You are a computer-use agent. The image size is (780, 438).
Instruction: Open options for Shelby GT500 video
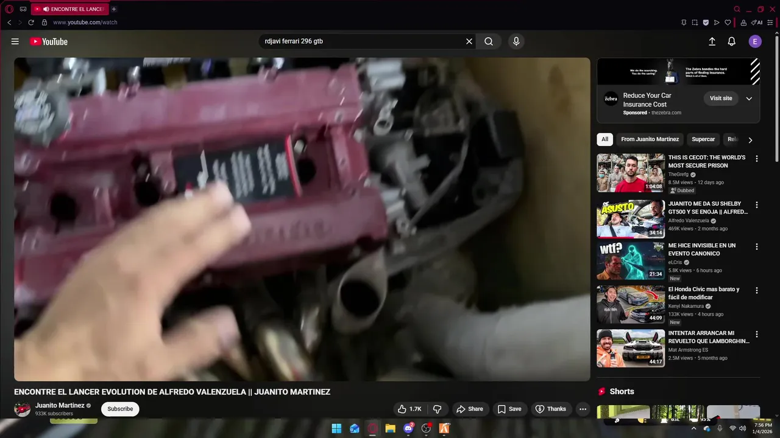click(x=757, y=205)
